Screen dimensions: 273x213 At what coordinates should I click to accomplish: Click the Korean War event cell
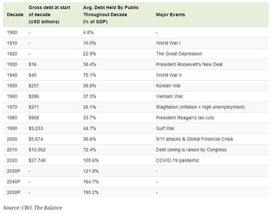168,86
